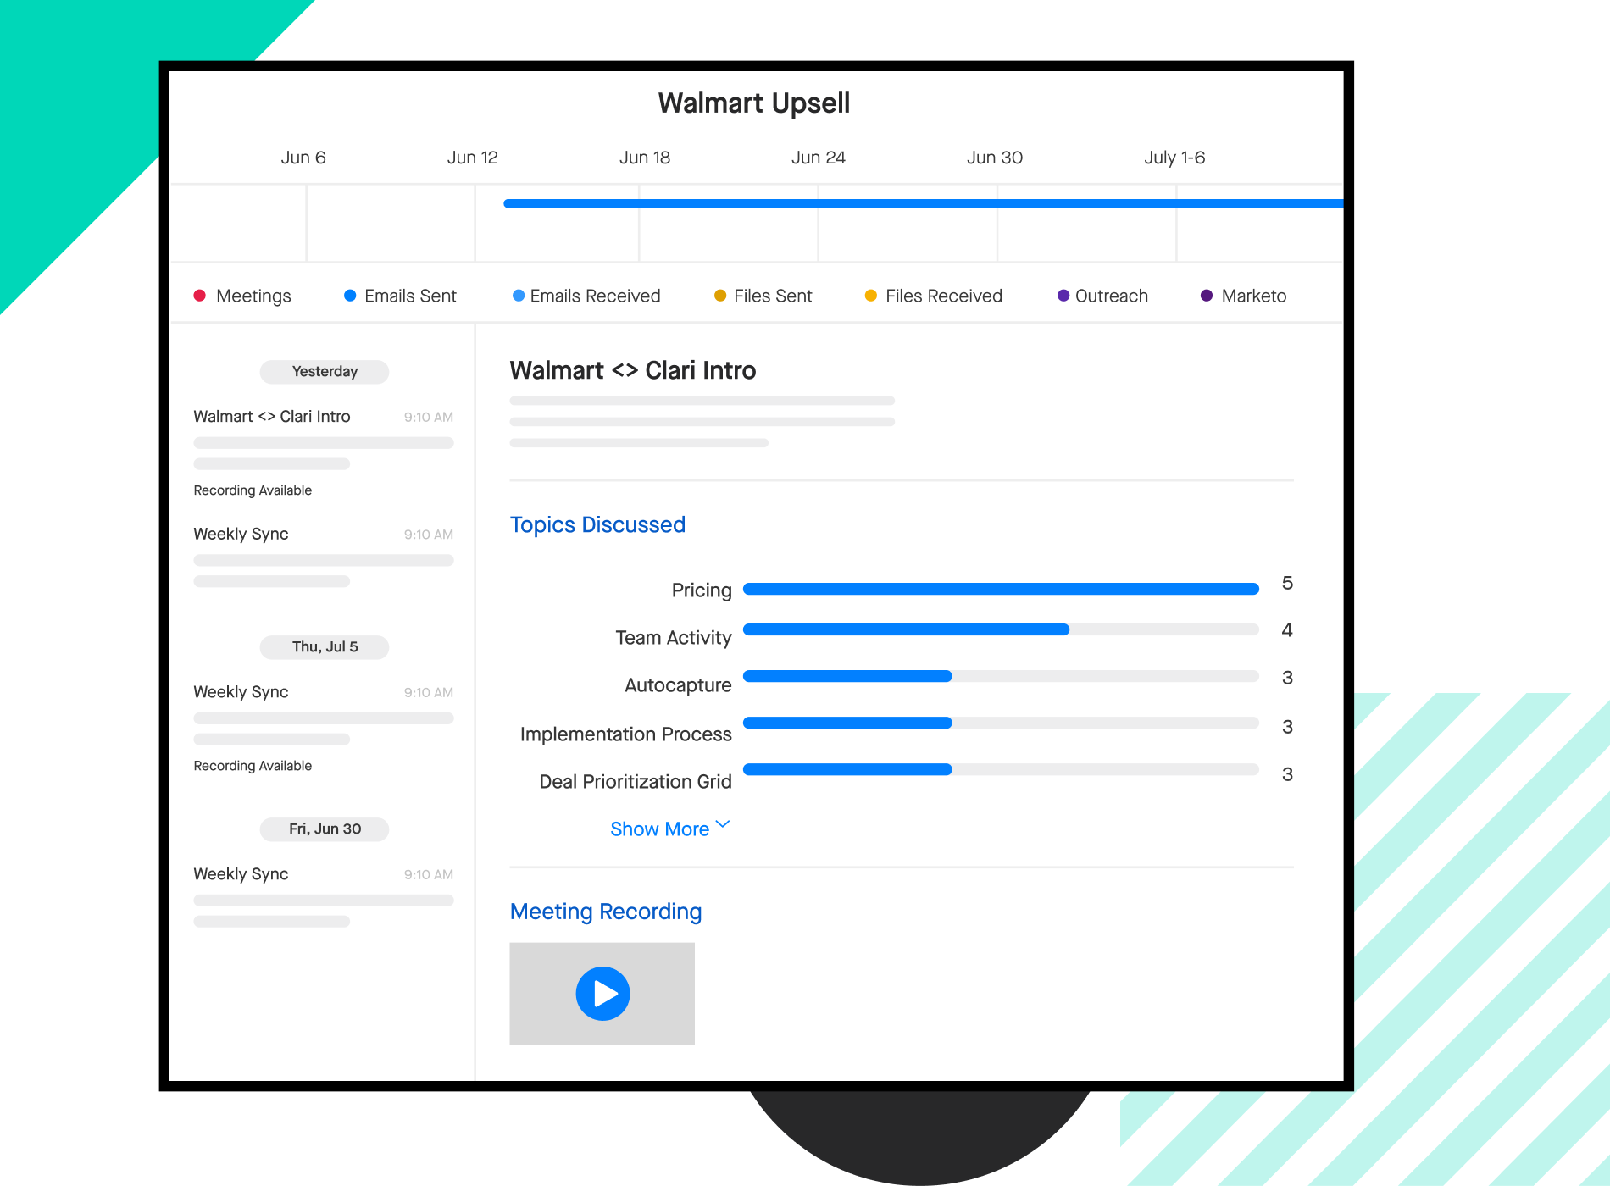The height and width of the screenshot is (1186, 1610).
Task: Click the Meeting Recording heading
Action: click(606, 912)
